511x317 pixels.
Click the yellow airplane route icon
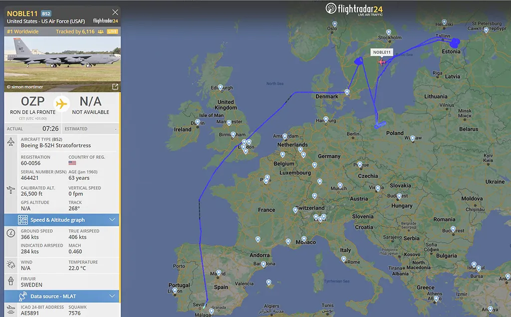[61, 104]
